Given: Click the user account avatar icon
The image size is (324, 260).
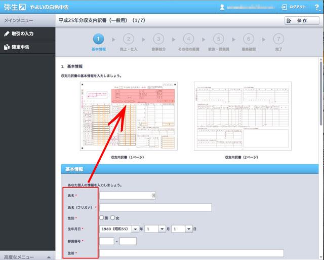Looking at the screenshot, I should (x=223, y=7).
